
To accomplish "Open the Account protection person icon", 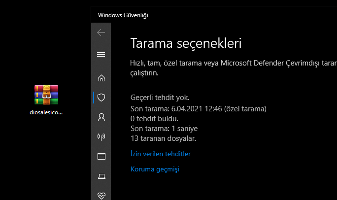I will coord(101,117).
